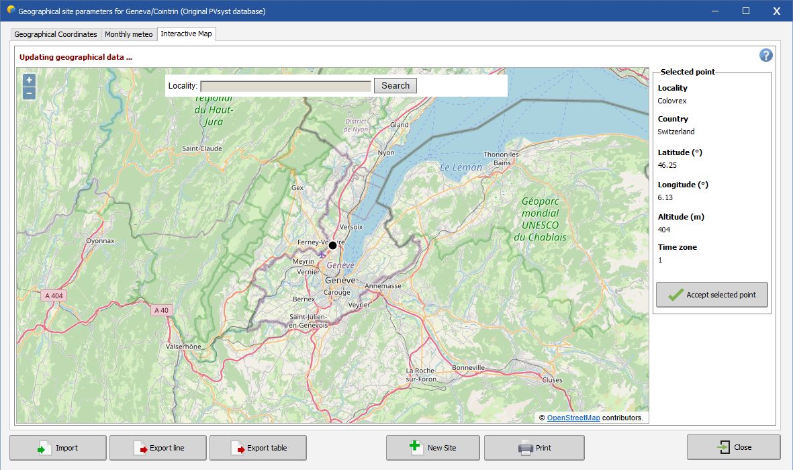This screenshot has height=470, width=793.
Task: Click the blue help question mark icon
Action: [x=765, y=56]
